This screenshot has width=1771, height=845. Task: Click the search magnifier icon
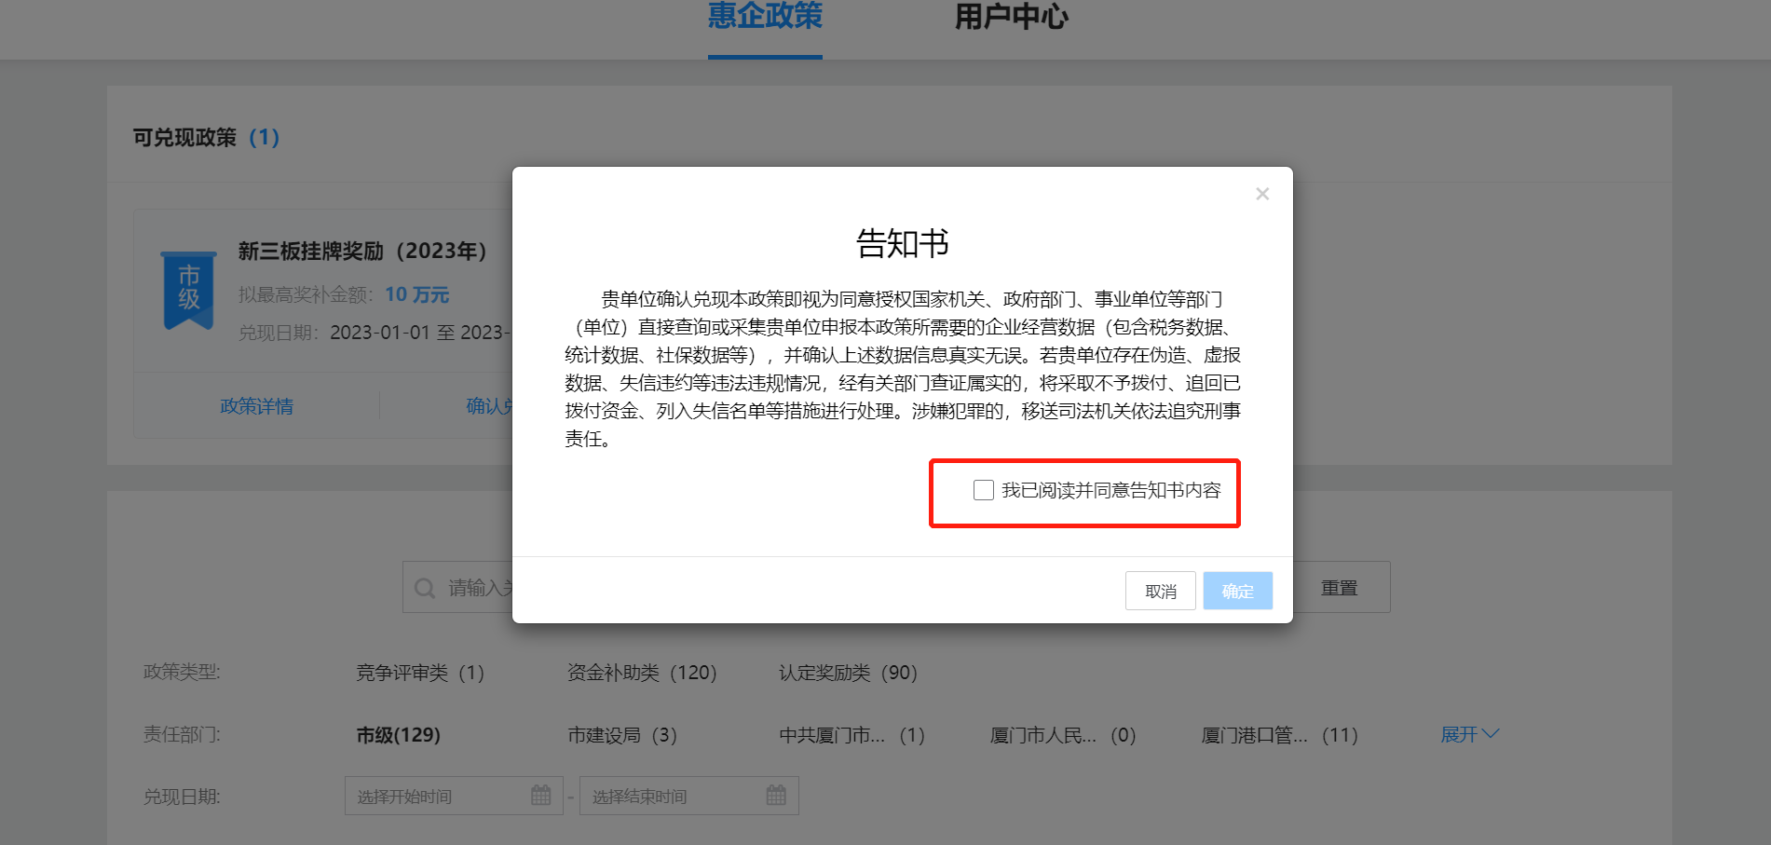[425, 588]
